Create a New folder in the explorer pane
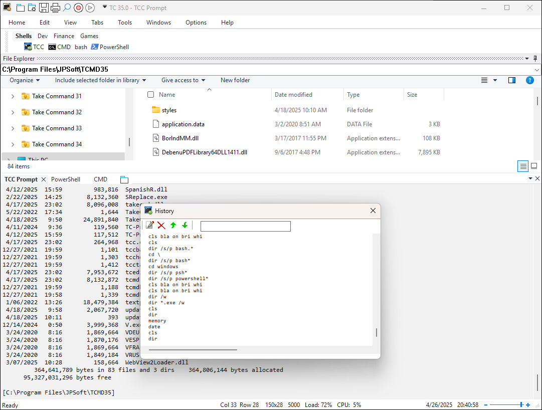Screen dimensions: 542x410 [x=235, y=80]
